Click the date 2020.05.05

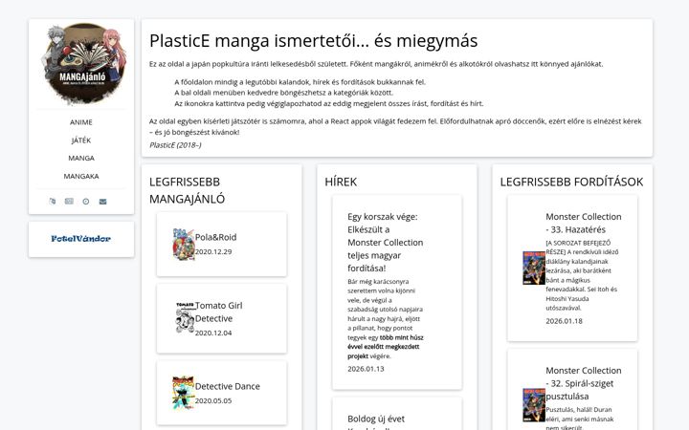[x=213, y=401]
